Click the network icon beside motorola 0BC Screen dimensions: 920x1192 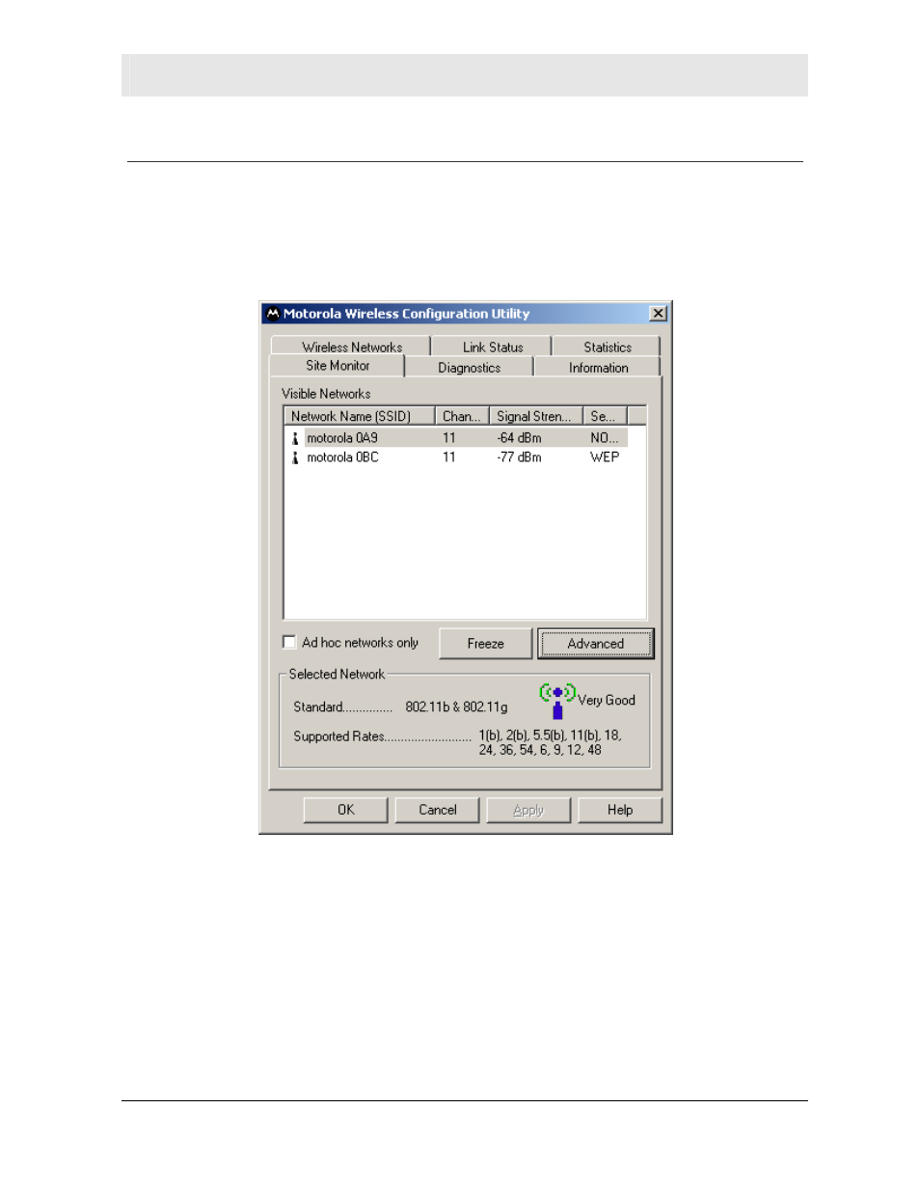pyautogui.click(x=295, y=457)
